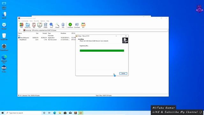Click the Cortana circle on the taskbar
Screen dimensions: 204x115
(x=44, y=113)
